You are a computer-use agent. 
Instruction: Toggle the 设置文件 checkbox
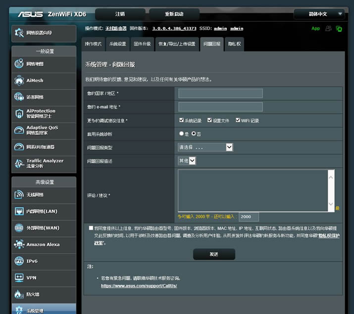coord(209,120)
